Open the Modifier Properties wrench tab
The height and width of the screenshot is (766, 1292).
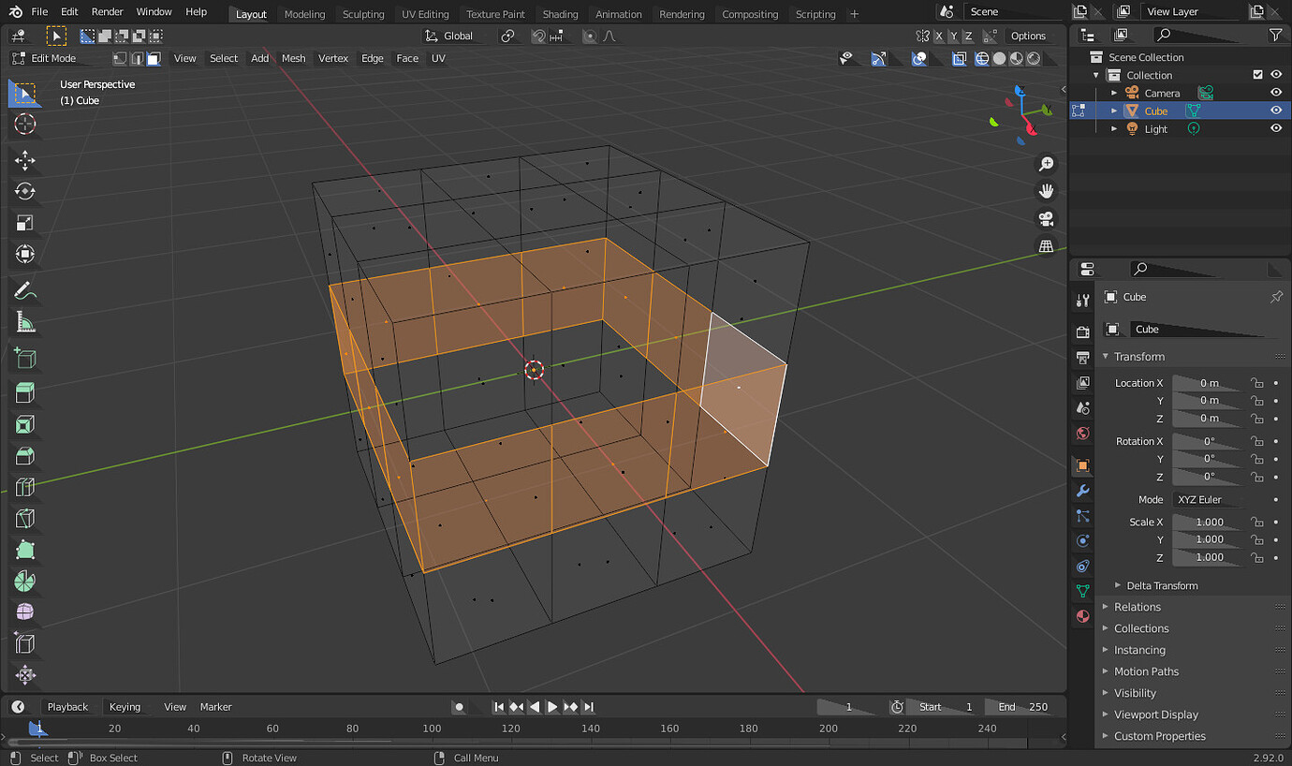[x=1082, y=491]
